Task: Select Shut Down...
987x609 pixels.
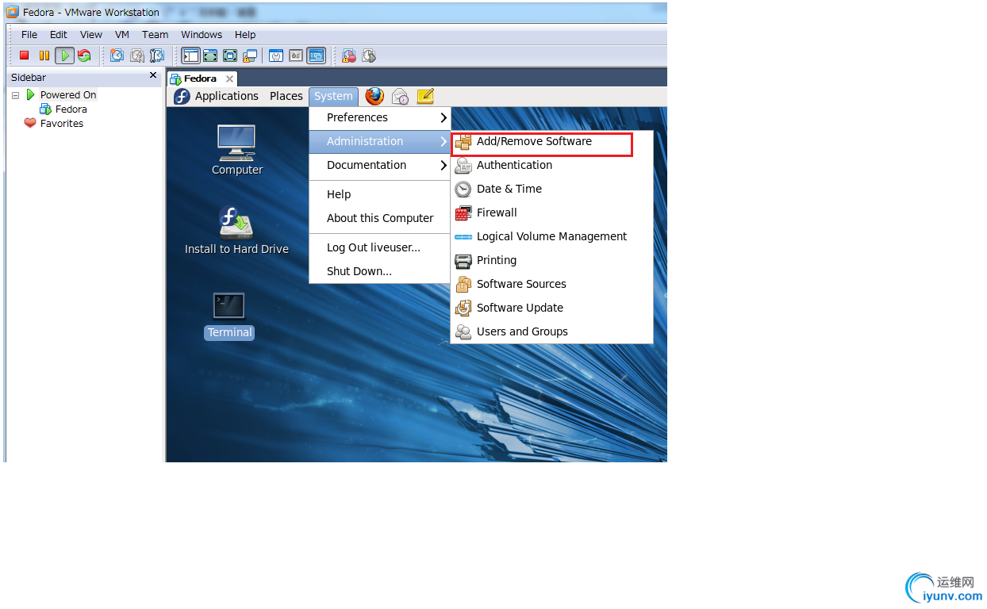Action: (380, 271)
